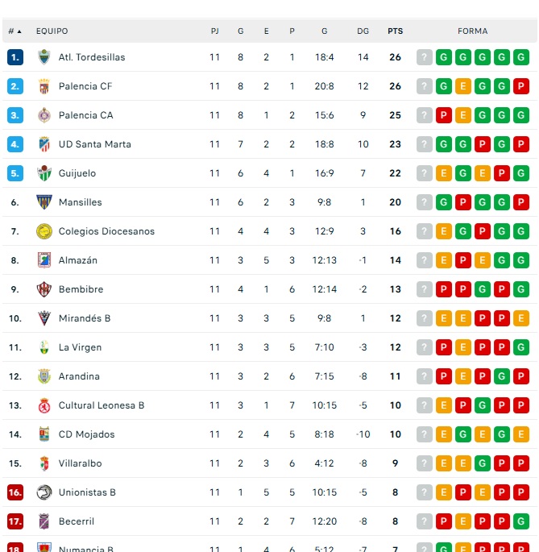The image size is (539, 552).
Task: Click Palencia CA's first orange E form badge
Action: [463, 115]
